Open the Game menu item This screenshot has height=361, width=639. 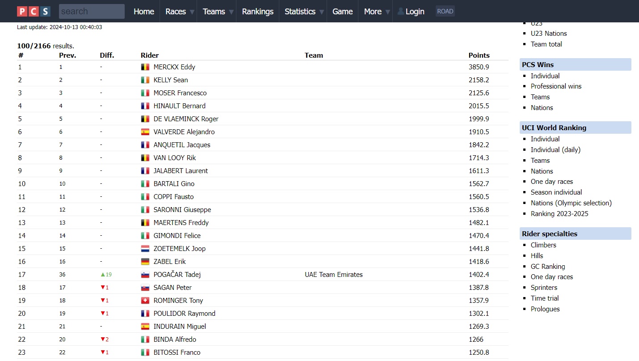click(x=343, y=11)
